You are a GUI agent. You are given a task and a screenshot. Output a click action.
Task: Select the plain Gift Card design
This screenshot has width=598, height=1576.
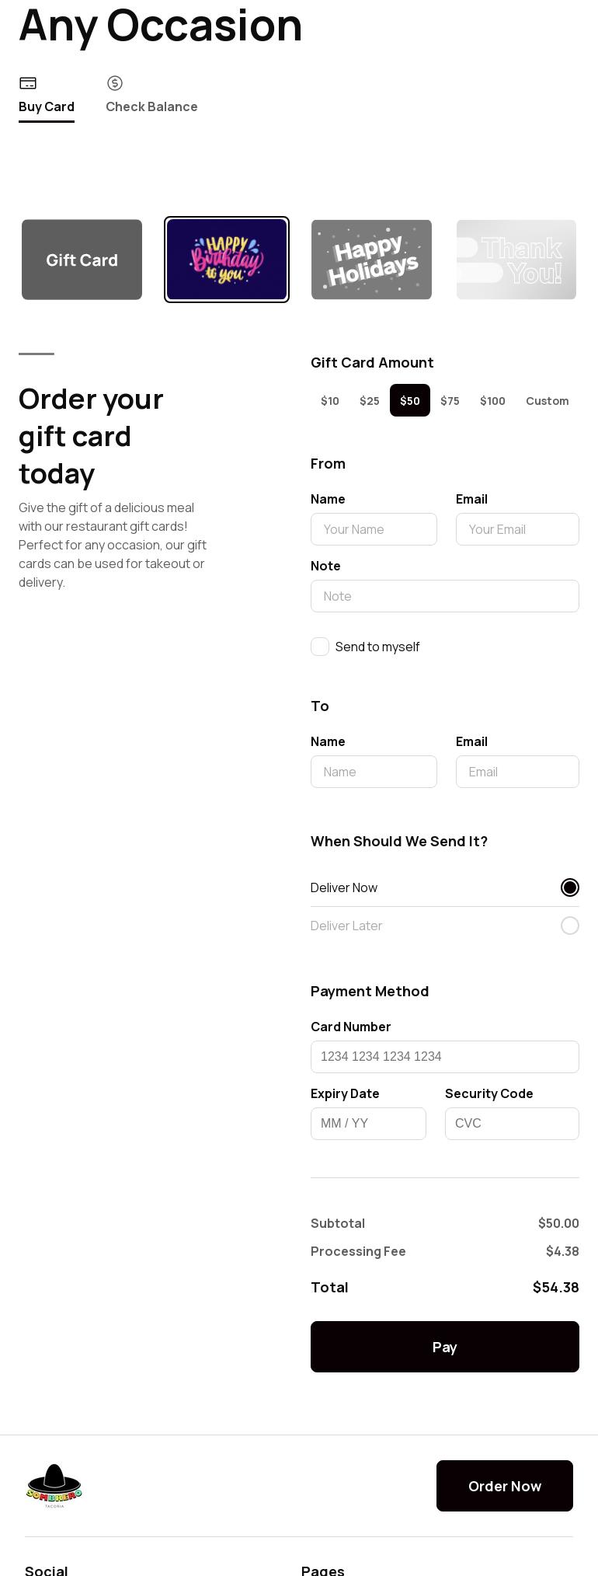pyautogui.click(x=82, y=260)
